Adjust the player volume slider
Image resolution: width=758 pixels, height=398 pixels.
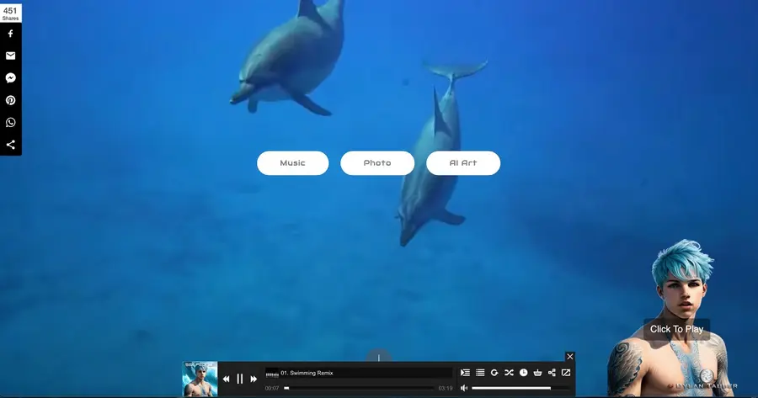[520, 388]
